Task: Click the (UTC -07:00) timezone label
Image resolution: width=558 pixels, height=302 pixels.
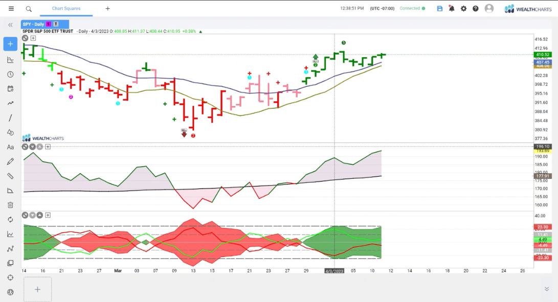Action: click(x=382, y=9)
